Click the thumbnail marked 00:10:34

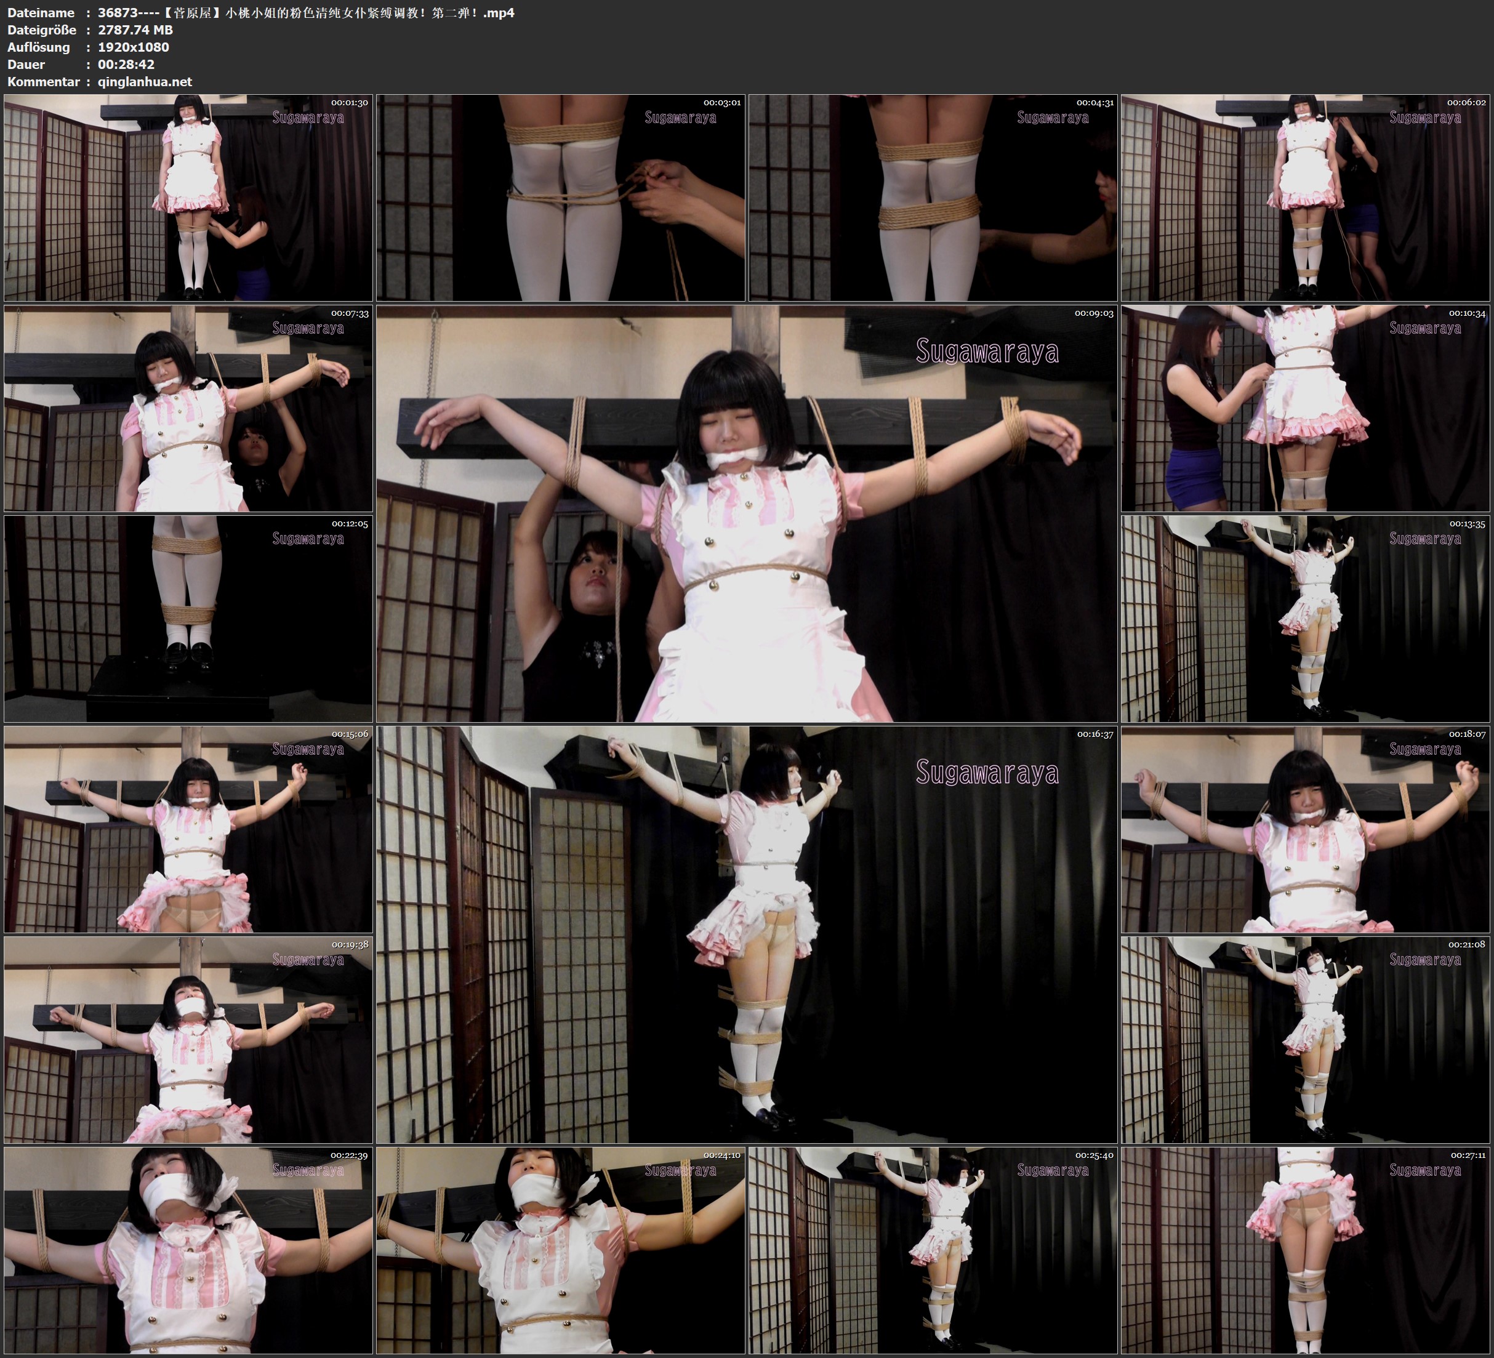coord(1306,408)
